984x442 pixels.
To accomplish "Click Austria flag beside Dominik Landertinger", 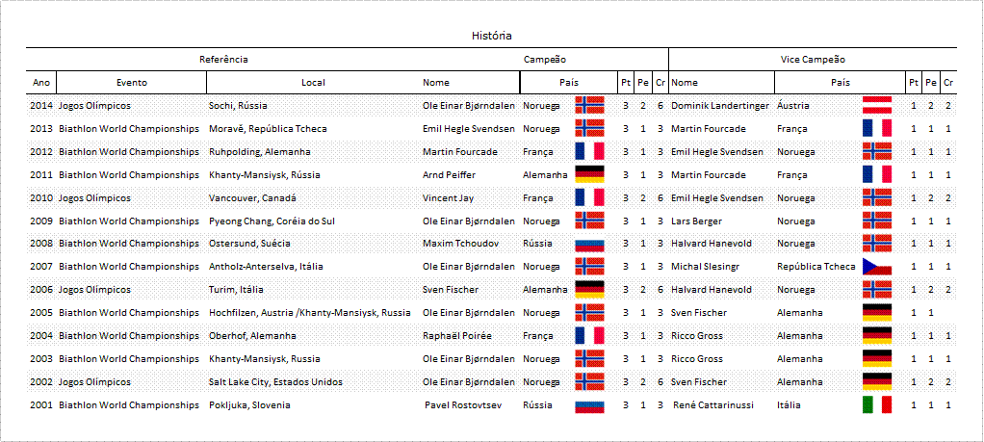I will (877, 105).
